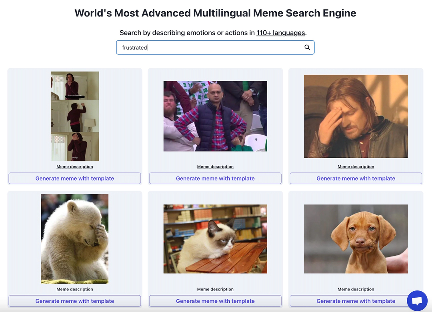Open Meme description under polar bear meme

coord(75,289)
